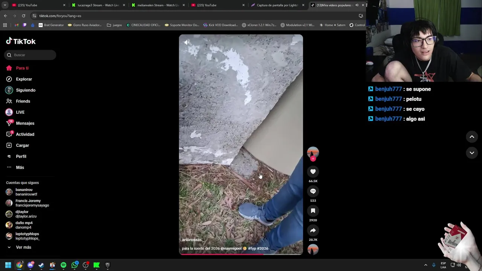Open Steam from the taskbar
This screenshot has height=271, width=482.
coord(41,265)
